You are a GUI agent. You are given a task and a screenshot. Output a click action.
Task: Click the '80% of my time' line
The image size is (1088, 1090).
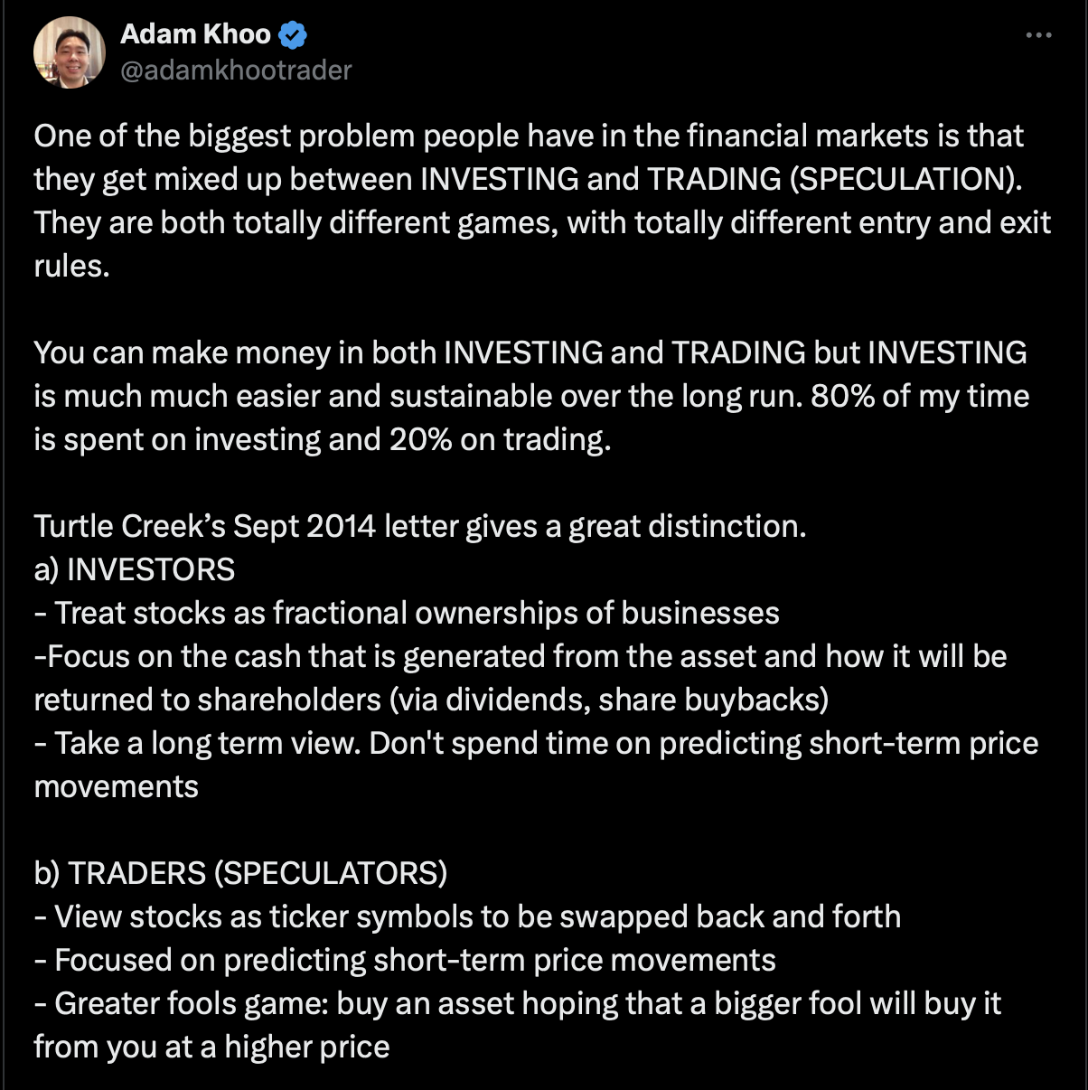[x=531, y=396]
